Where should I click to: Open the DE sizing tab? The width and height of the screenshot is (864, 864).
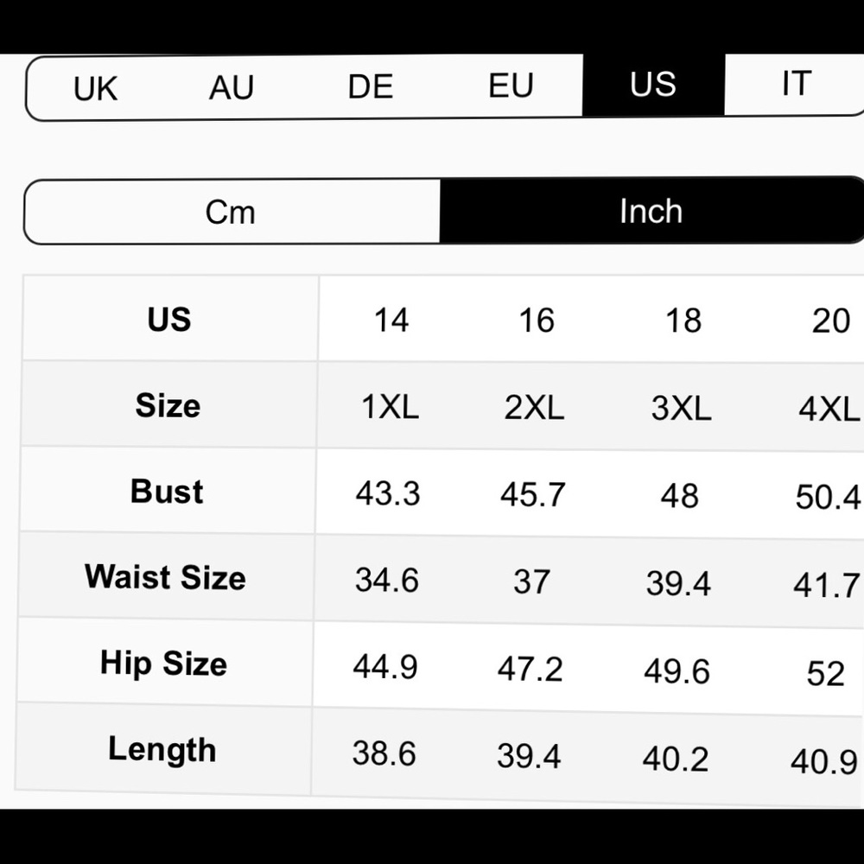pyautogui.click(x=371, y=86)
